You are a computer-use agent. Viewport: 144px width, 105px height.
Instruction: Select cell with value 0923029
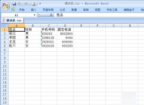click(49, 46)
